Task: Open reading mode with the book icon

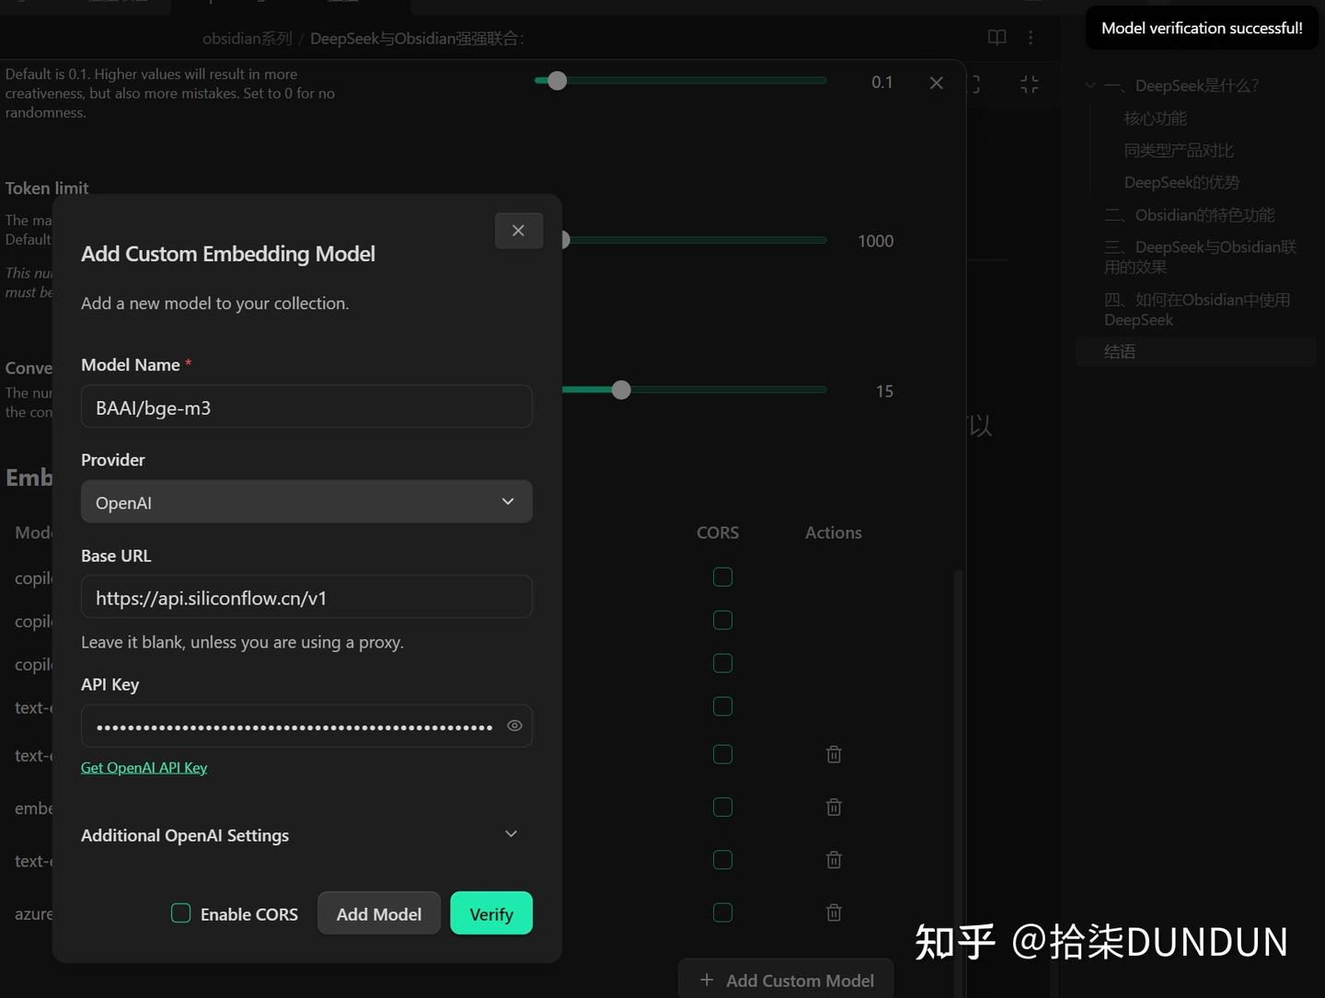Action: pos(997,38)
